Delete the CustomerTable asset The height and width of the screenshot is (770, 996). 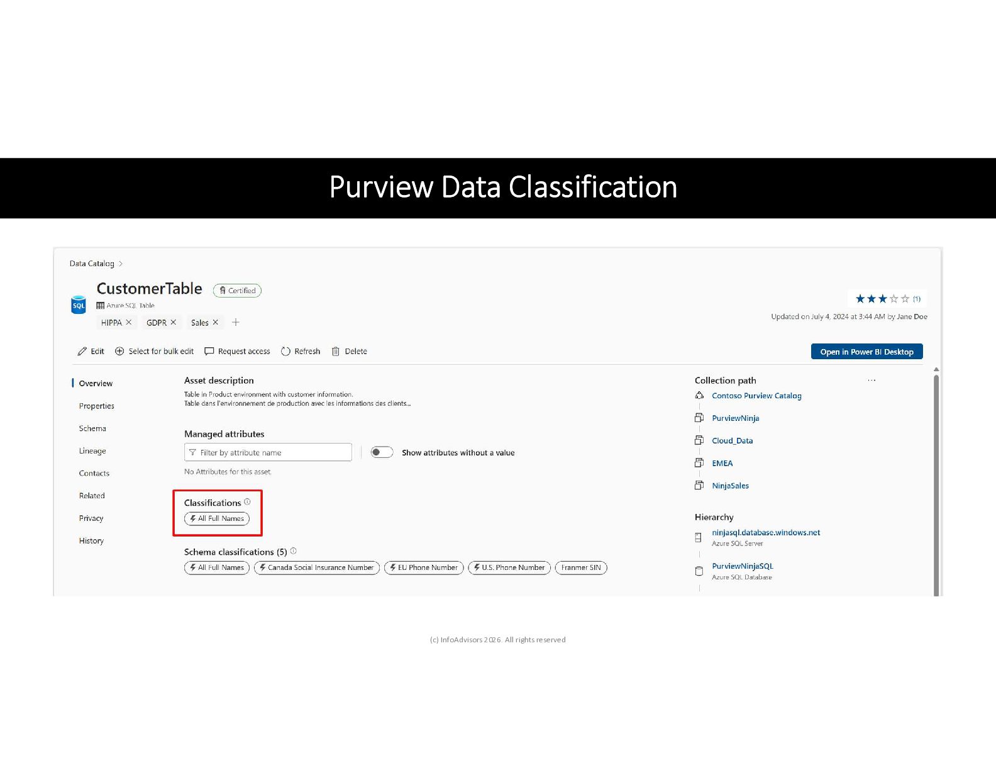pos(350,351)
